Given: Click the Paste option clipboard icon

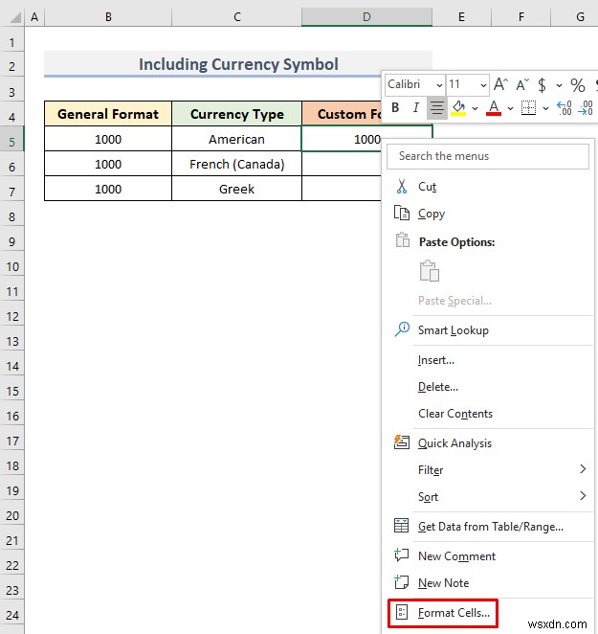Looking at the screenshot, I should 429,271.
